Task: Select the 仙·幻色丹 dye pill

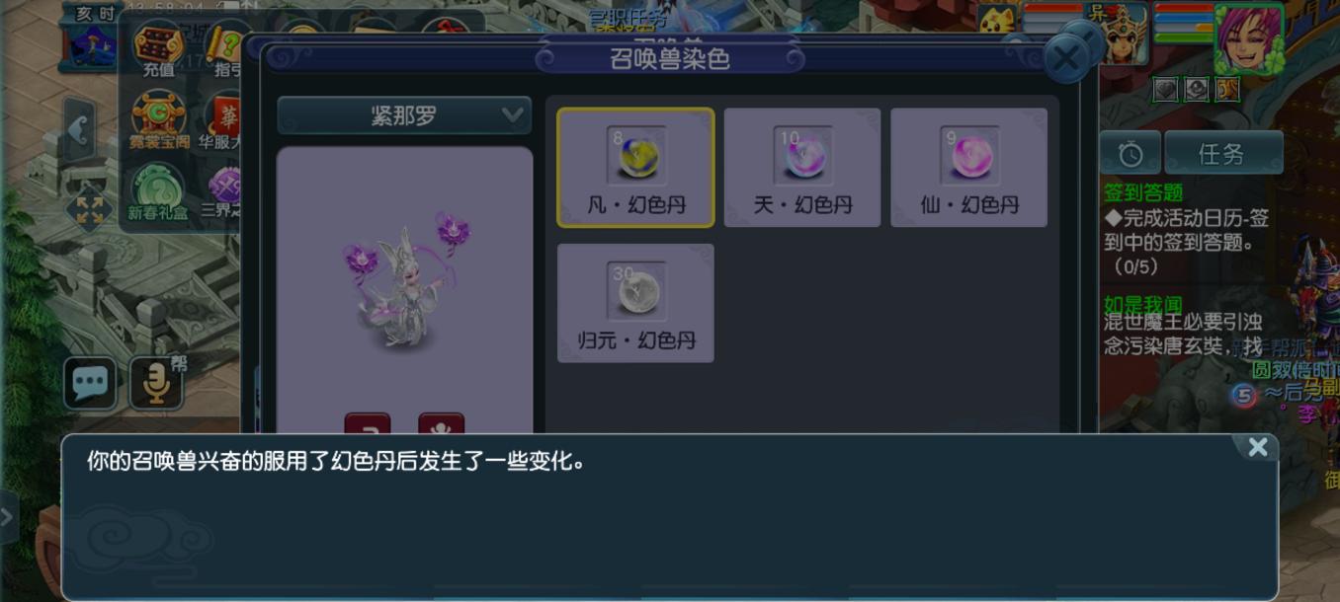Action: [x=968, y=168]
